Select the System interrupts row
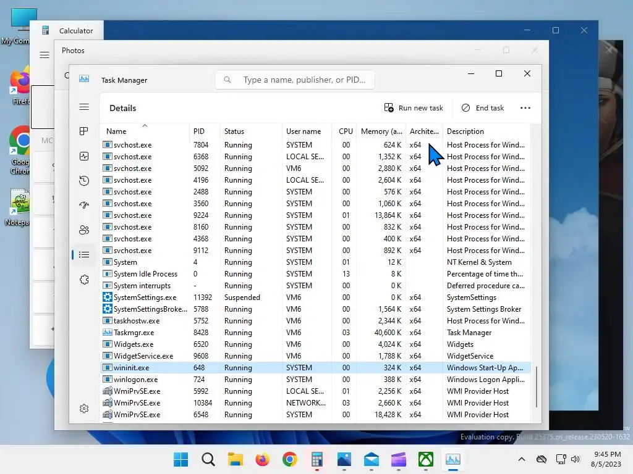633x474 pixels. [315, 285]
